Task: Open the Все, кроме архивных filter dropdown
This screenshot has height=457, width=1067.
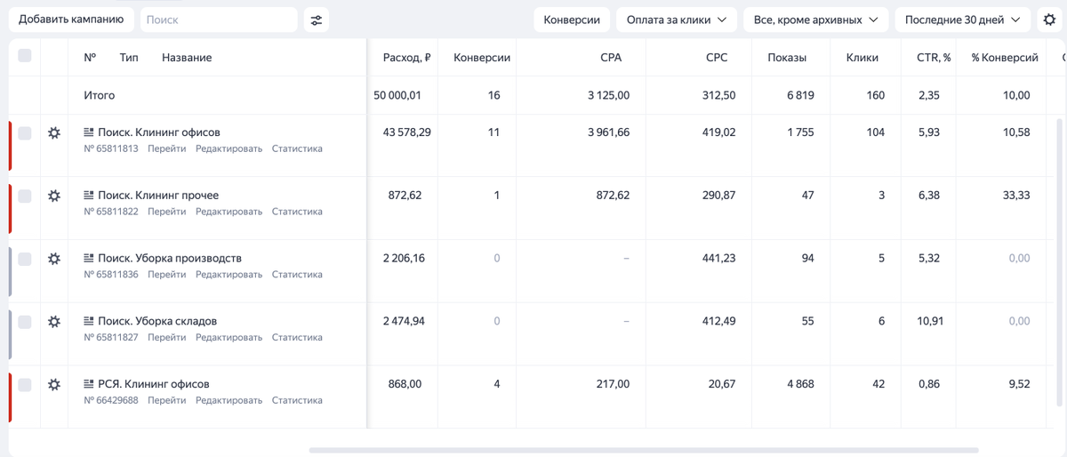Action: [x=815, y=20]
